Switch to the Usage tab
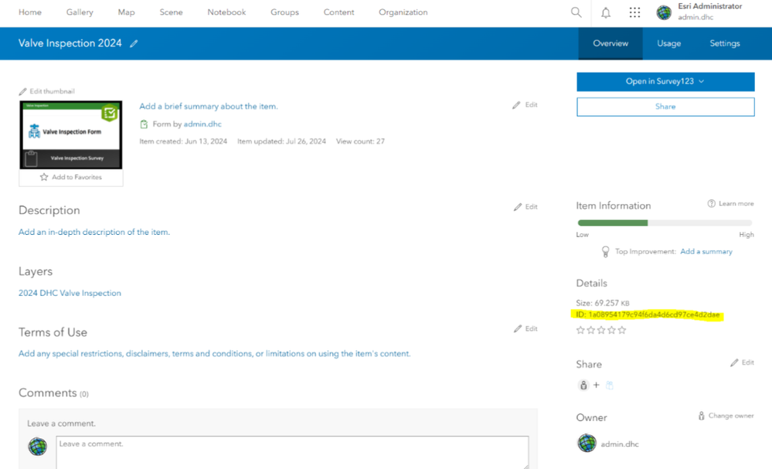The width and height of the screenshot is (772, 469). [668, 43]
